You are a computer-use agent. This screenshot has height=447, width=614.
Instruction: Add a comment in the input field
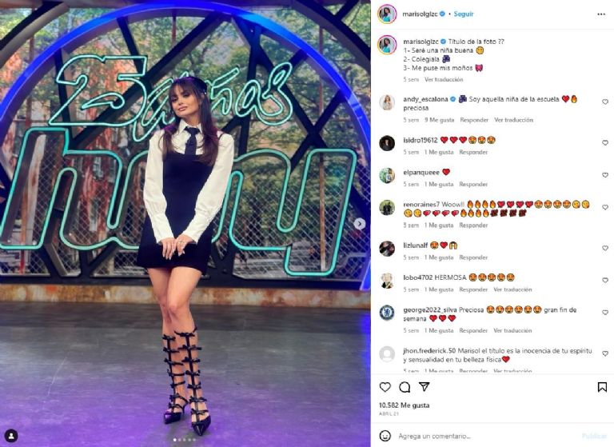click(485, 436)
